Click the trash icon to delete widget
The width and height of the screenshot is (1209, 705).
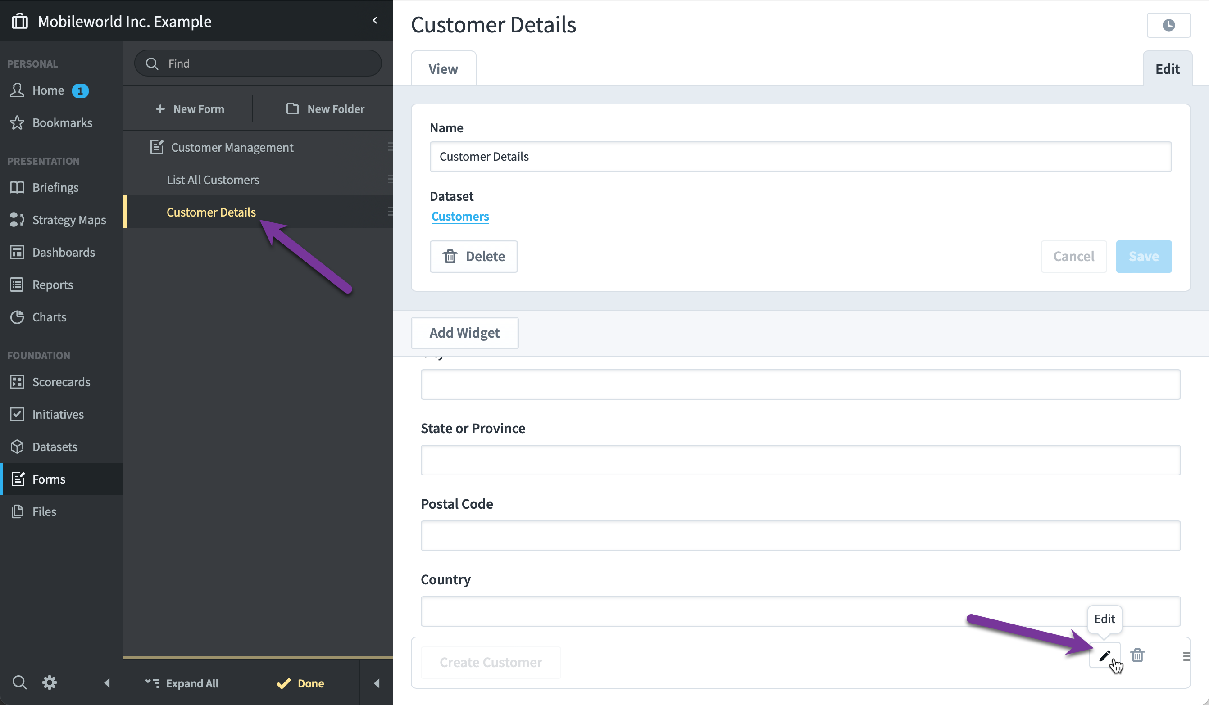point(1137,655)
